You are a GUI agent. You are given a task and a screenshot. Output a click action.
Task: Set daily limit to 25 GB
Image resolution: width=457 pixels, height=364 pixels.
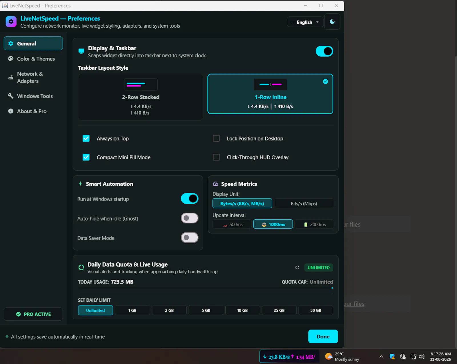coord(279,310)
